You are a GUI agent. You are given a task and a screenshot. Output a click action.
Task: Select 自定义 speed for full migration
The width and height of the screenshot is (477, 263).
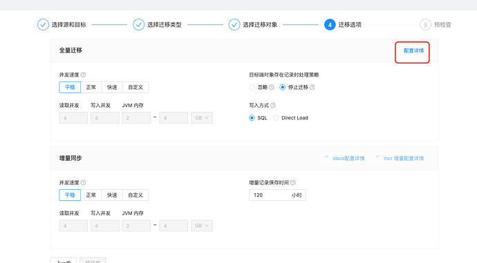(x=135, y=87)
